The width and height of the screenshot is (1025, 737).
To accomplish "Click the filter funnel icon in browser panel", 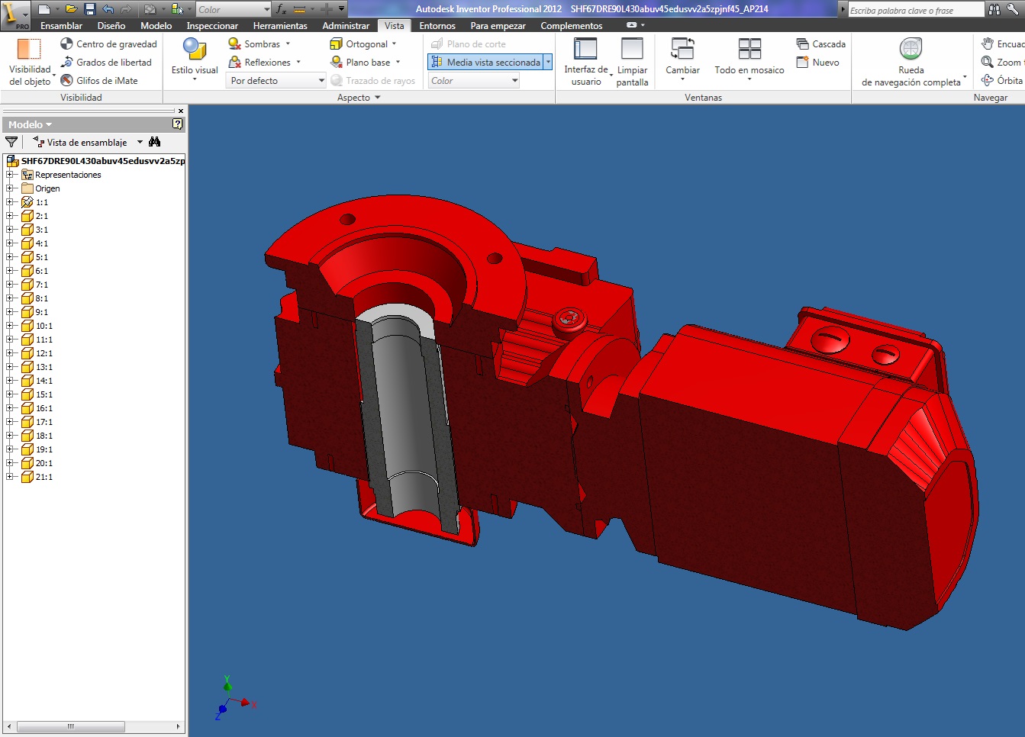I will [11, 142].
